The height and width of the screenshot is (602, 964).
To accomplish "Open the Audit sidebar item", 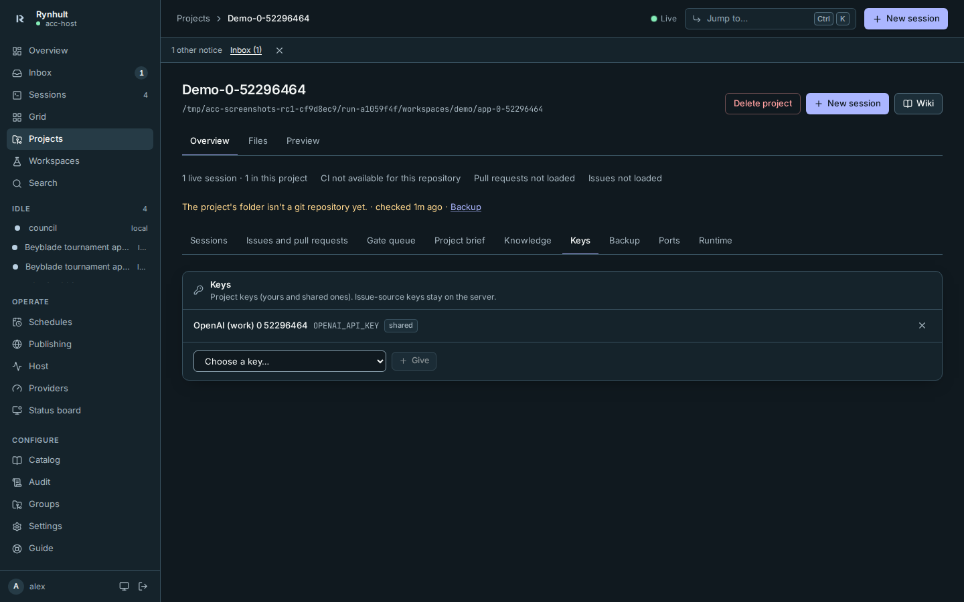I will [80, 482].
